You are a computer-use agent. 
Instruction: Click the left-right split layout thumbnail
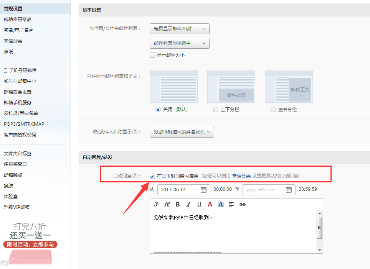(289, 87)
